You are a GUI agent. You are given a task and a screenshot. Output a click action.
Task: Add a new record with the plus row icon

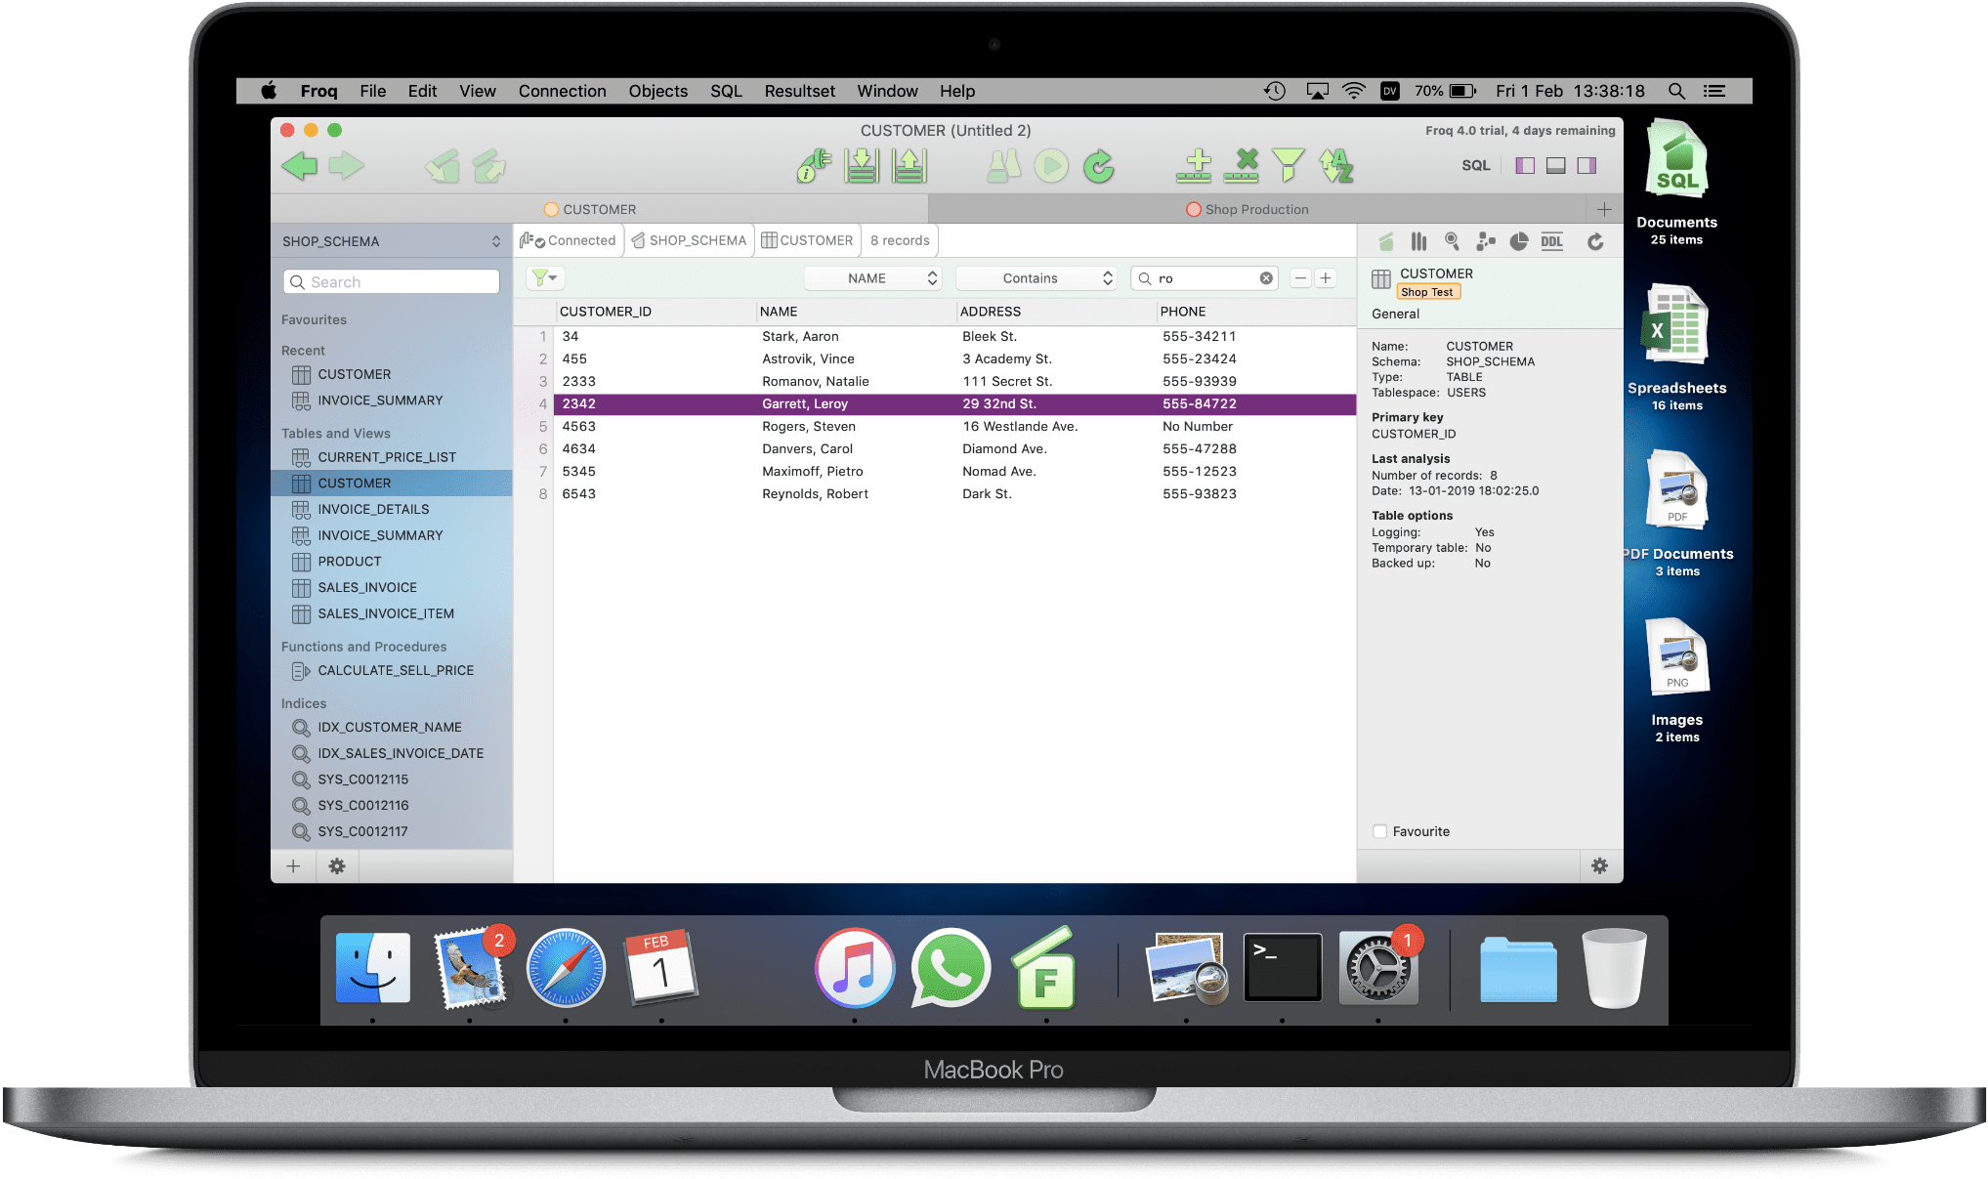point(1194,166)
